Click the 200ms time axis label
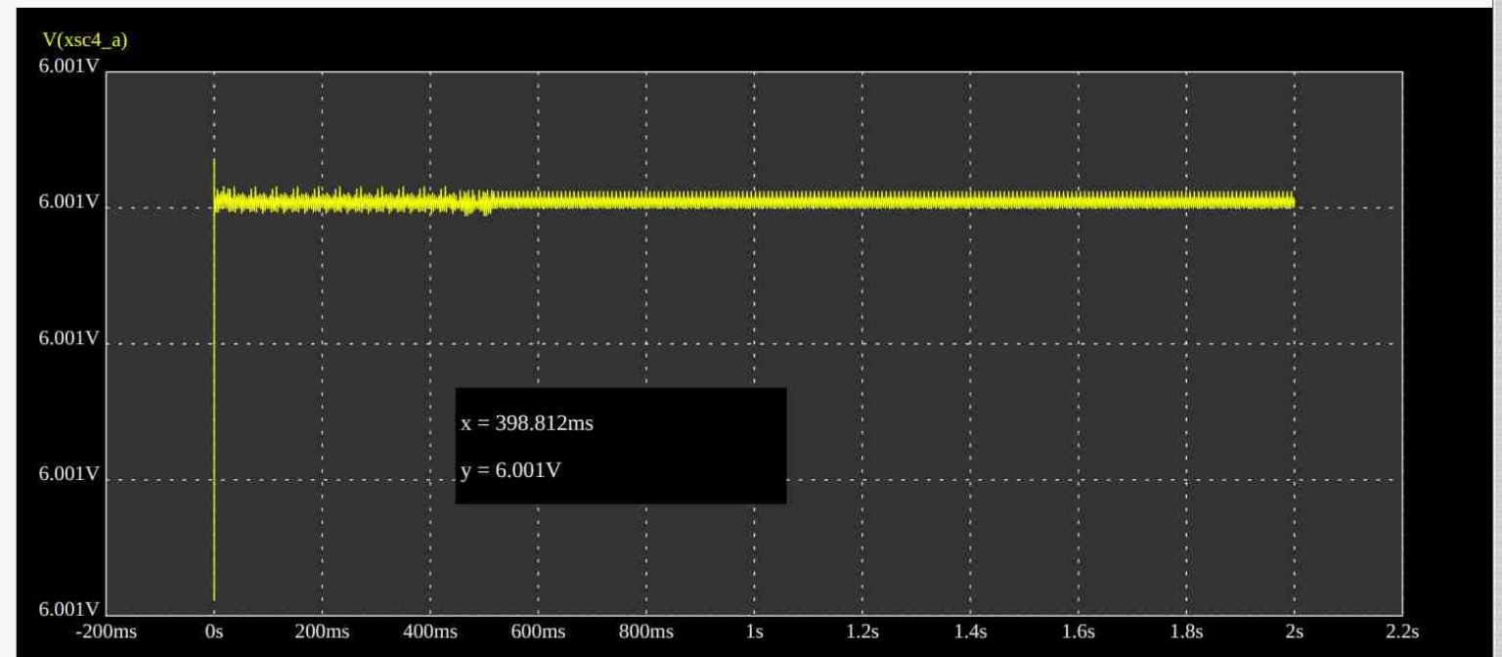The width and height of the screenshot is (1502, 657). [324, 633]
